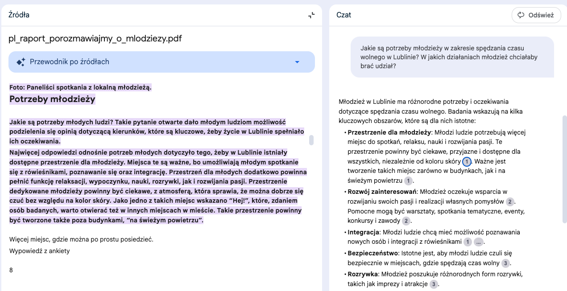Open citation 3 in the Bezpieczeństwo bullet
The width and height of the screenshot is (567, 291).
point(505,263)
